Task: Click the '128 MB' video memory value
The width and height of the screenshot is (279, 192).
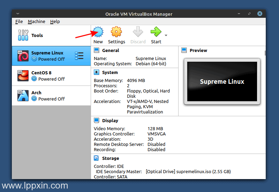Action: coord(155,128)
